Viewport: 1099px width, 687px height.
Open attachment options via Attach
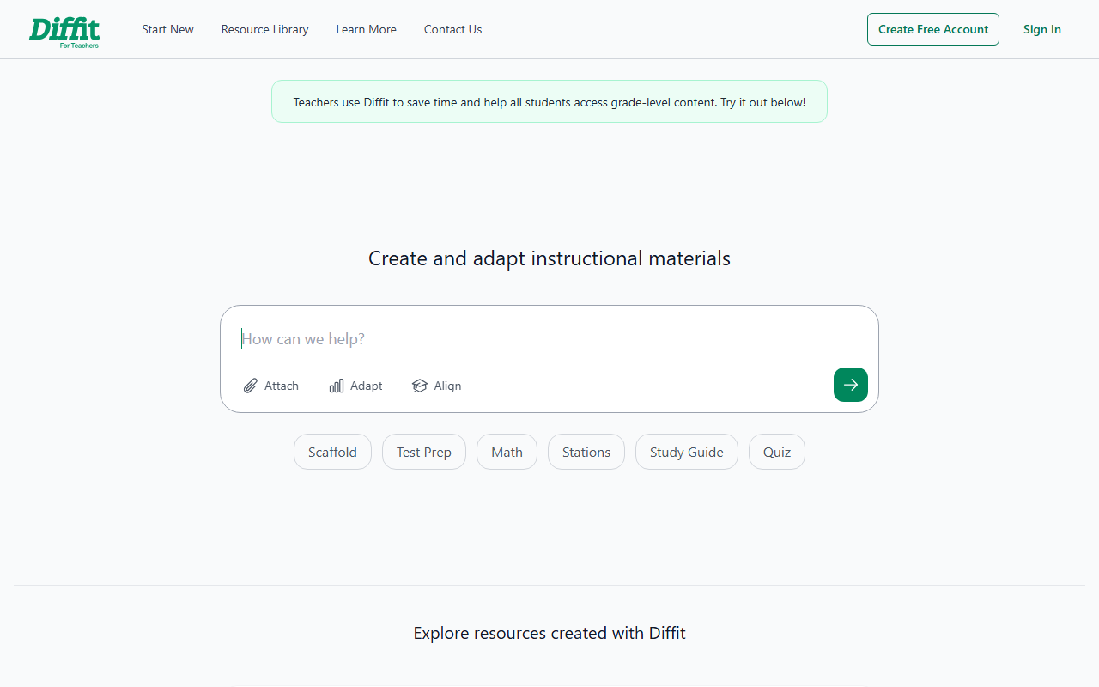pos(270,386)
